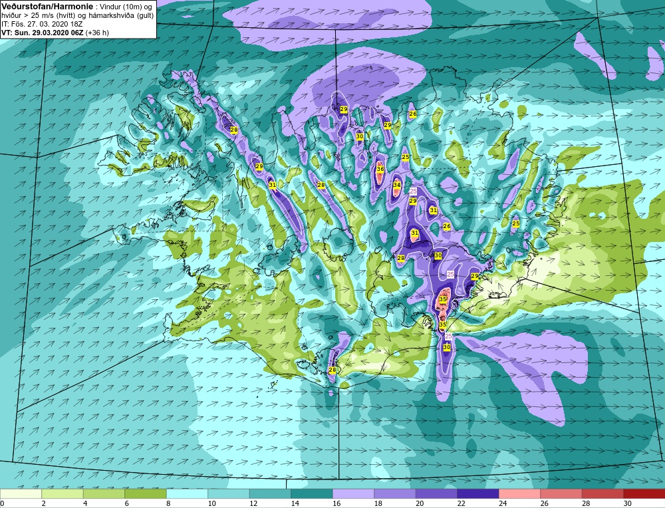665x508 pixels.
Task: Pick the green 4–6 m/s legend swatch
Action: click(x=104, y=493)
